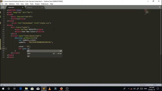
Task: Show hidden system tray icons
Action: pyautogui.click(x=129, y=89)
